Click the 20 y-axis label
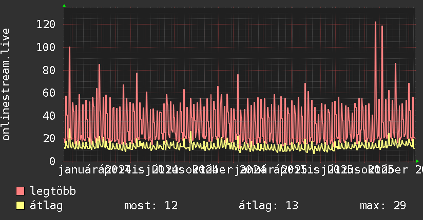The image size is (423, 220). [x=49, y=139]
